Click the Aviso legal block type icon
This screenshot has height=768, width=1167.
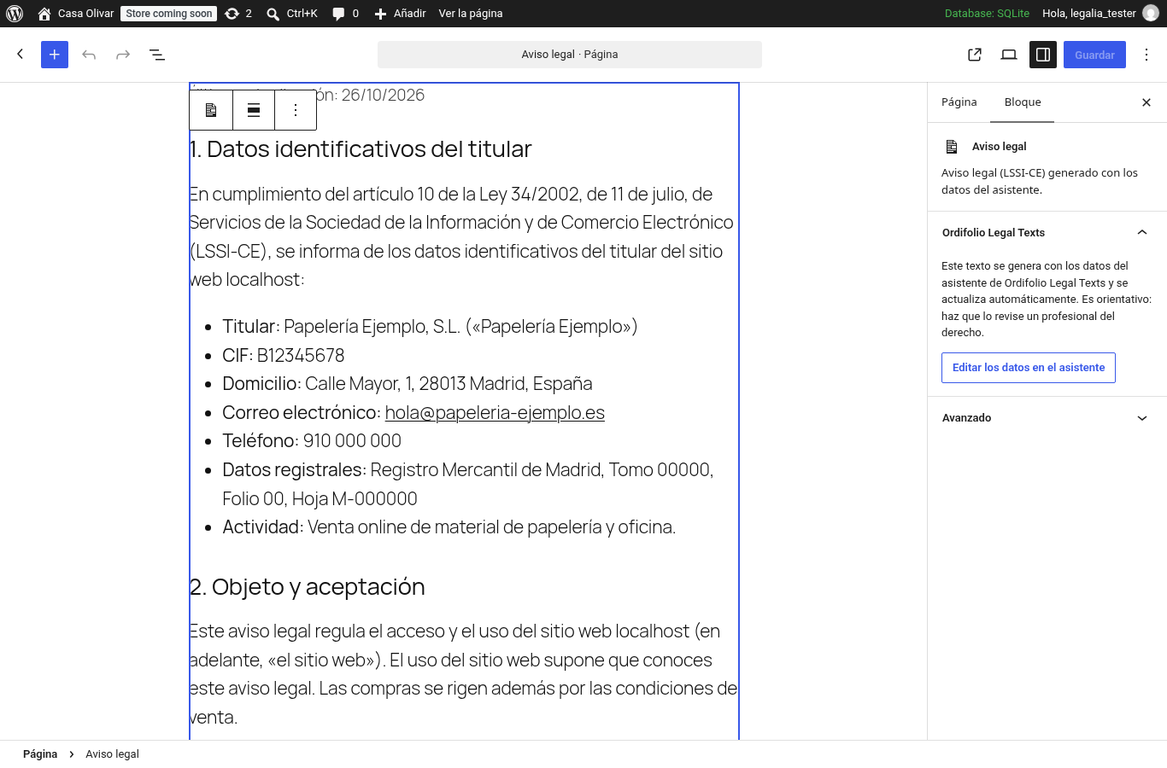211,110
